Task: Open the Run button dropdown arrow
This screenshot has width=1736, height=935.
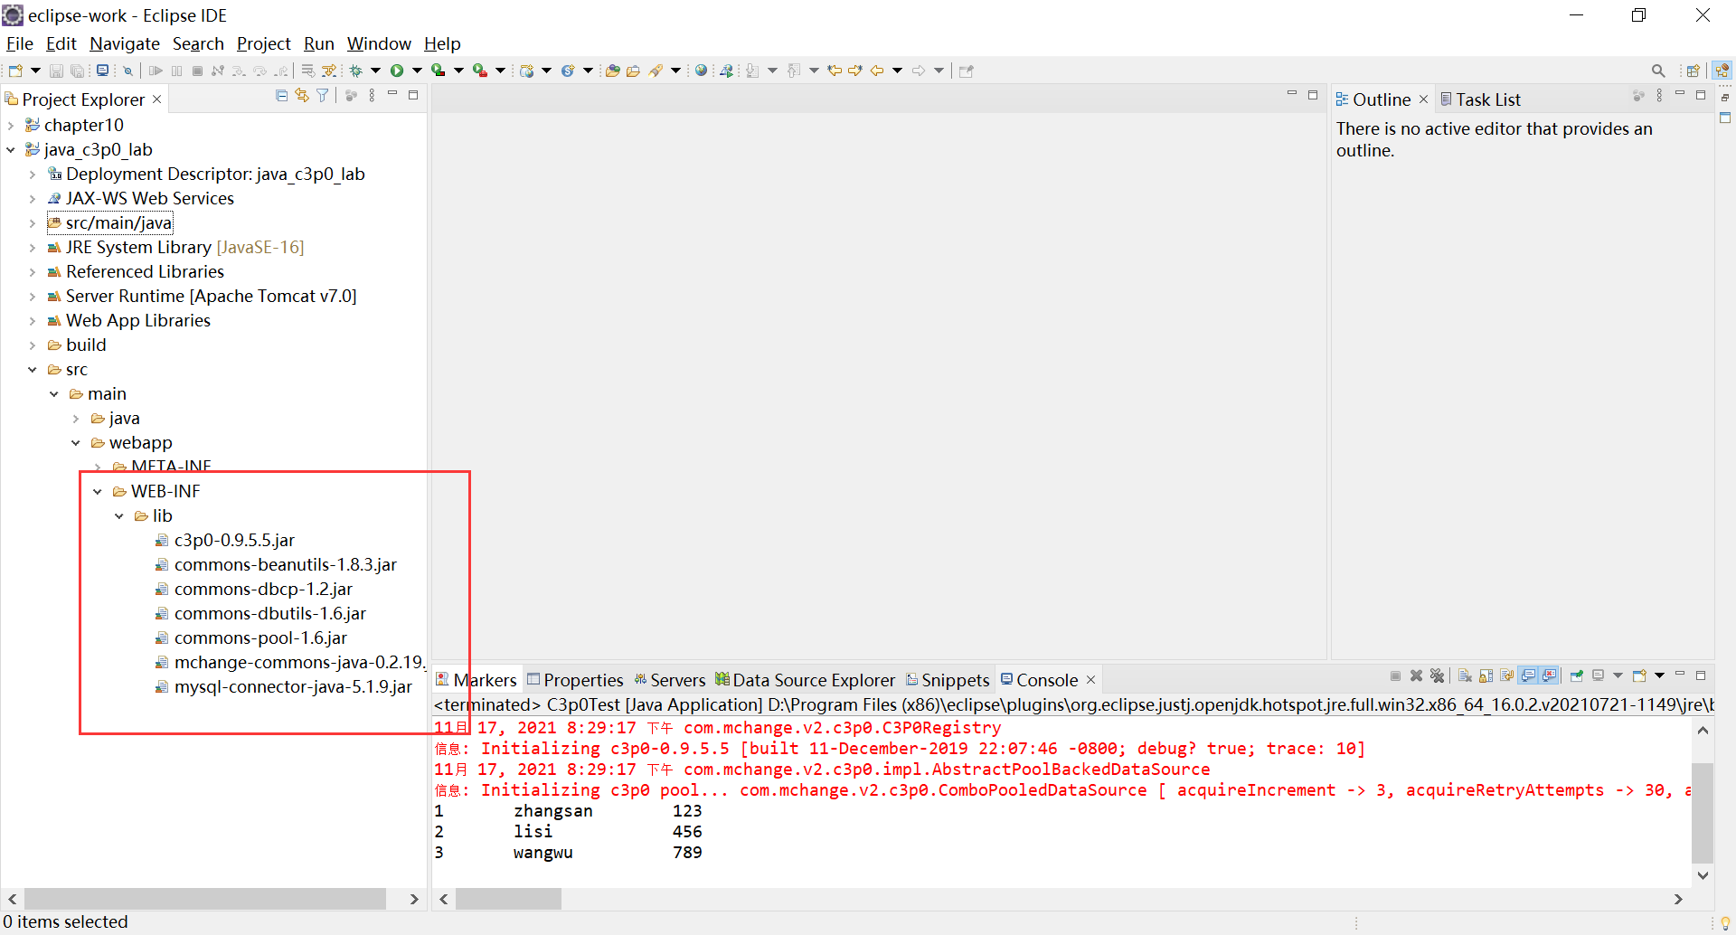Action: click(x=416, y=70)
